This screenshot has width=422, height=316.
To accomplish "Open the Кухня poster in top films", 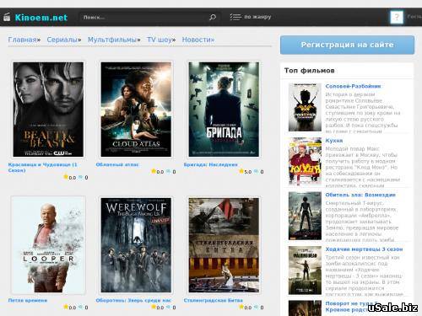I will 305,162.
